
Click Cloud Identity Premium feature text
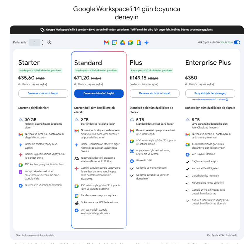[205, 176]
